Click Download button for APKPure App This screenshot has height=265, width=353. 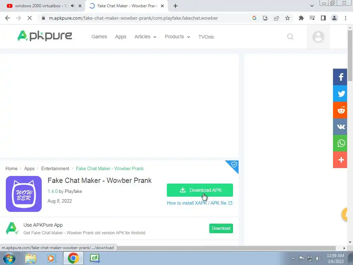click(x=221, y=228)
